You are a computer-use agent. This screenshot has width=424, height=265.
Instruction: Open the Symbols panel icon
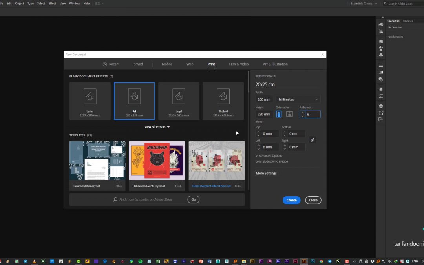(381, 55)
